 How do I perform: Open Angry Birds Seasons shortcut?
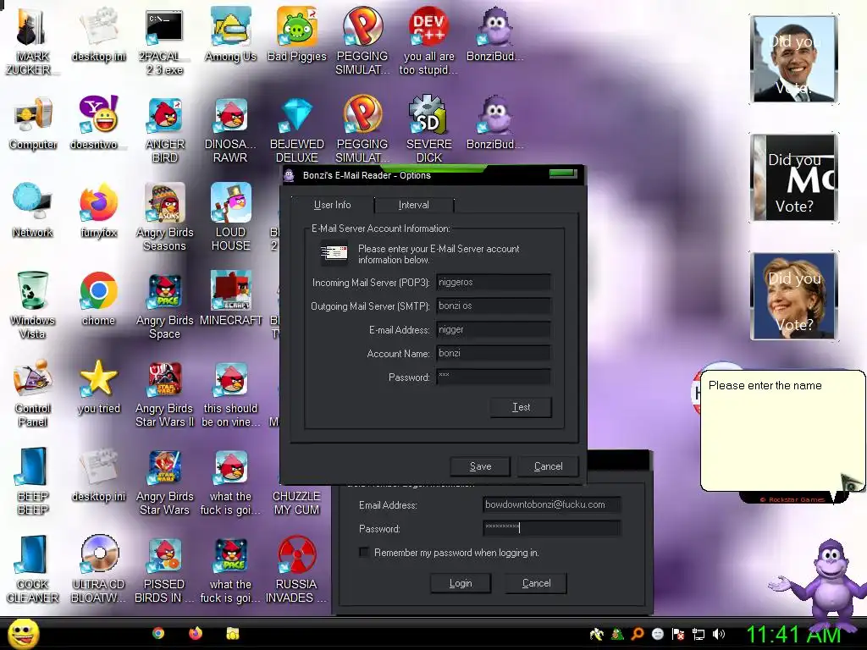(x=164, y=218)
